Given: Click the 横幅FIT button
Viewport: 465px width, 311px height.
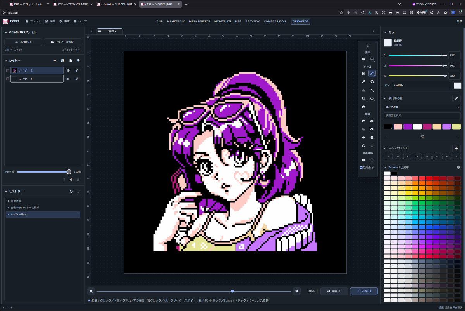Looking at the screenshot, I should pos(334,291).
